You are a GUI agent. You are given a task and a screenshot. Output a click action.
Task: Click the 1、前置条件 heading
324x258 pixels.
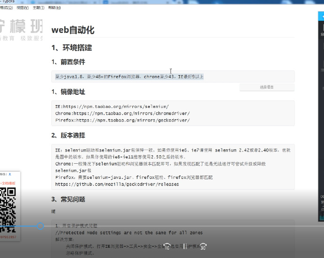(x=69, y=62)
